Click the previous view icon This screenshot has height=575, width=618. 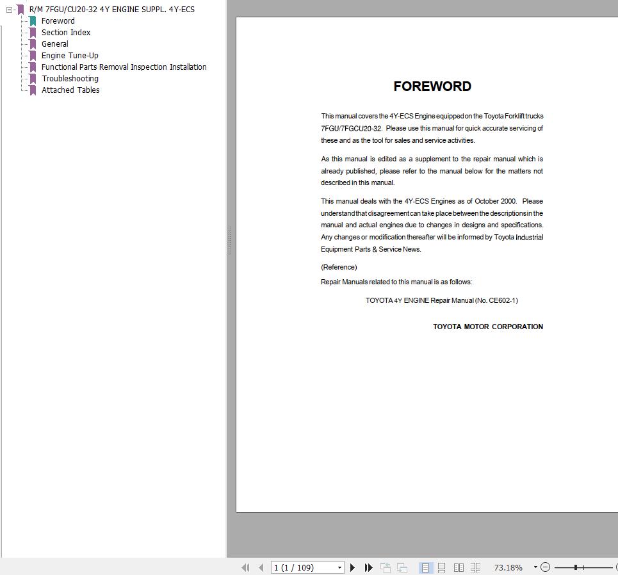pos(386,567)
